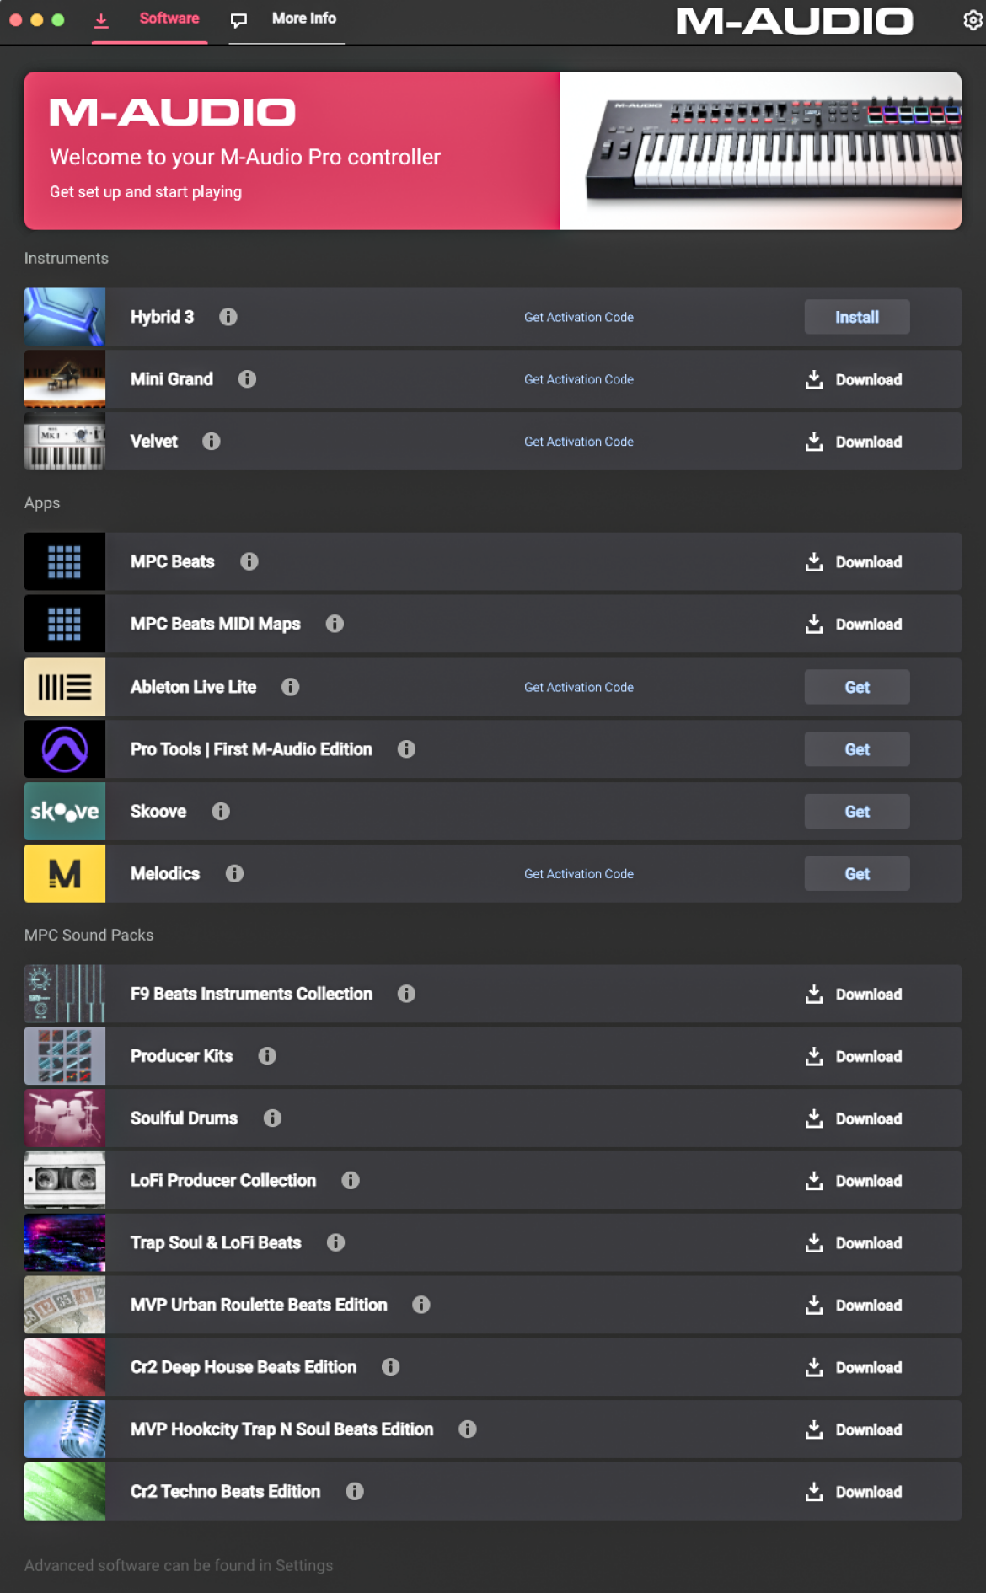
Task: Click the Skoove info icon
Action: [221, 812]
